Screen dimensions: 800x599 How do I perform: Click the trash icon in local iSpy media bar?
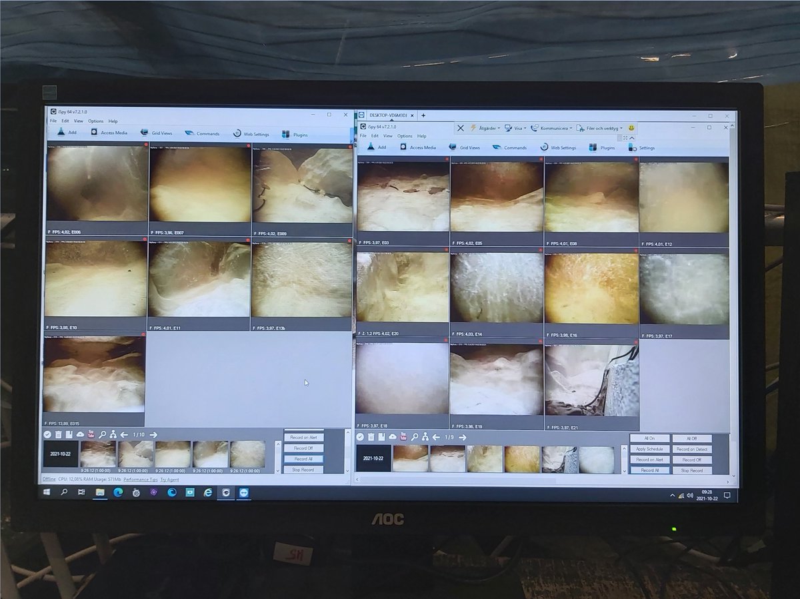point(58,435)
